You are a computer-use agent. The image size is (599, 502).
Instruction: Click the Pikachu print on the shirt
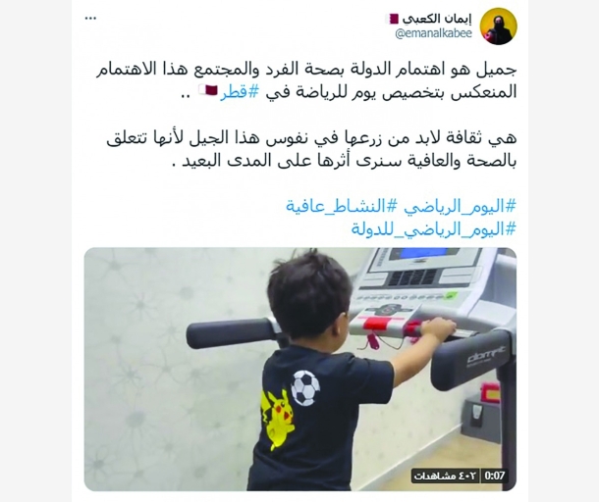point(278,420)
